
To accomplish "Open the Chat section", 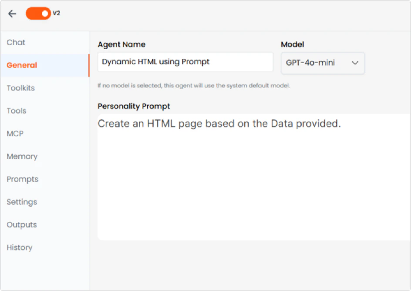I will (x=16, y=42).
